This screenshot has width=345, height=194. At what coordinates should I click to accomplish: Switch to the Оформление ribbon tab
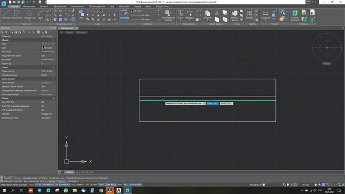[x=59, y=6]
